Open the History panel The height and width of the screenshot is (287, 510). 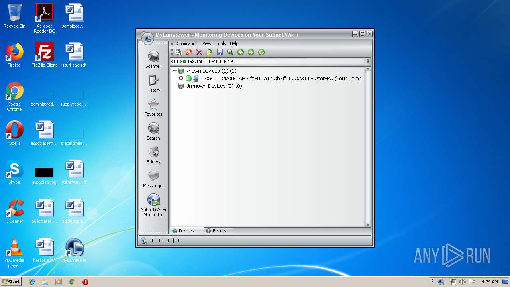153,84
